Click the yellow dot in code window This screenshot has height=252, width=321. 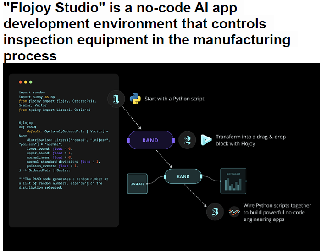click(x=26, y=82)
